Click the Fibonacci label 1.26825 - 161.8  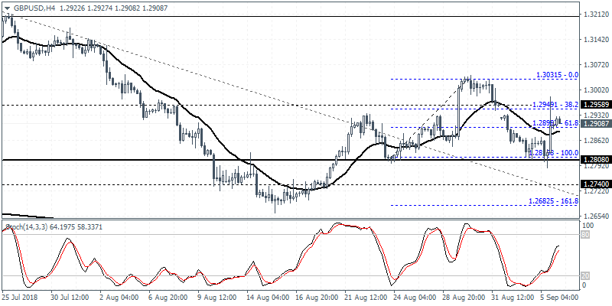point(553,201)
